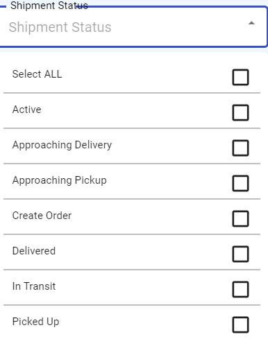Focus the blue-outlined Shipment Status combo box
This screenshot has width=268, height=348.
[x=133, y=27]
